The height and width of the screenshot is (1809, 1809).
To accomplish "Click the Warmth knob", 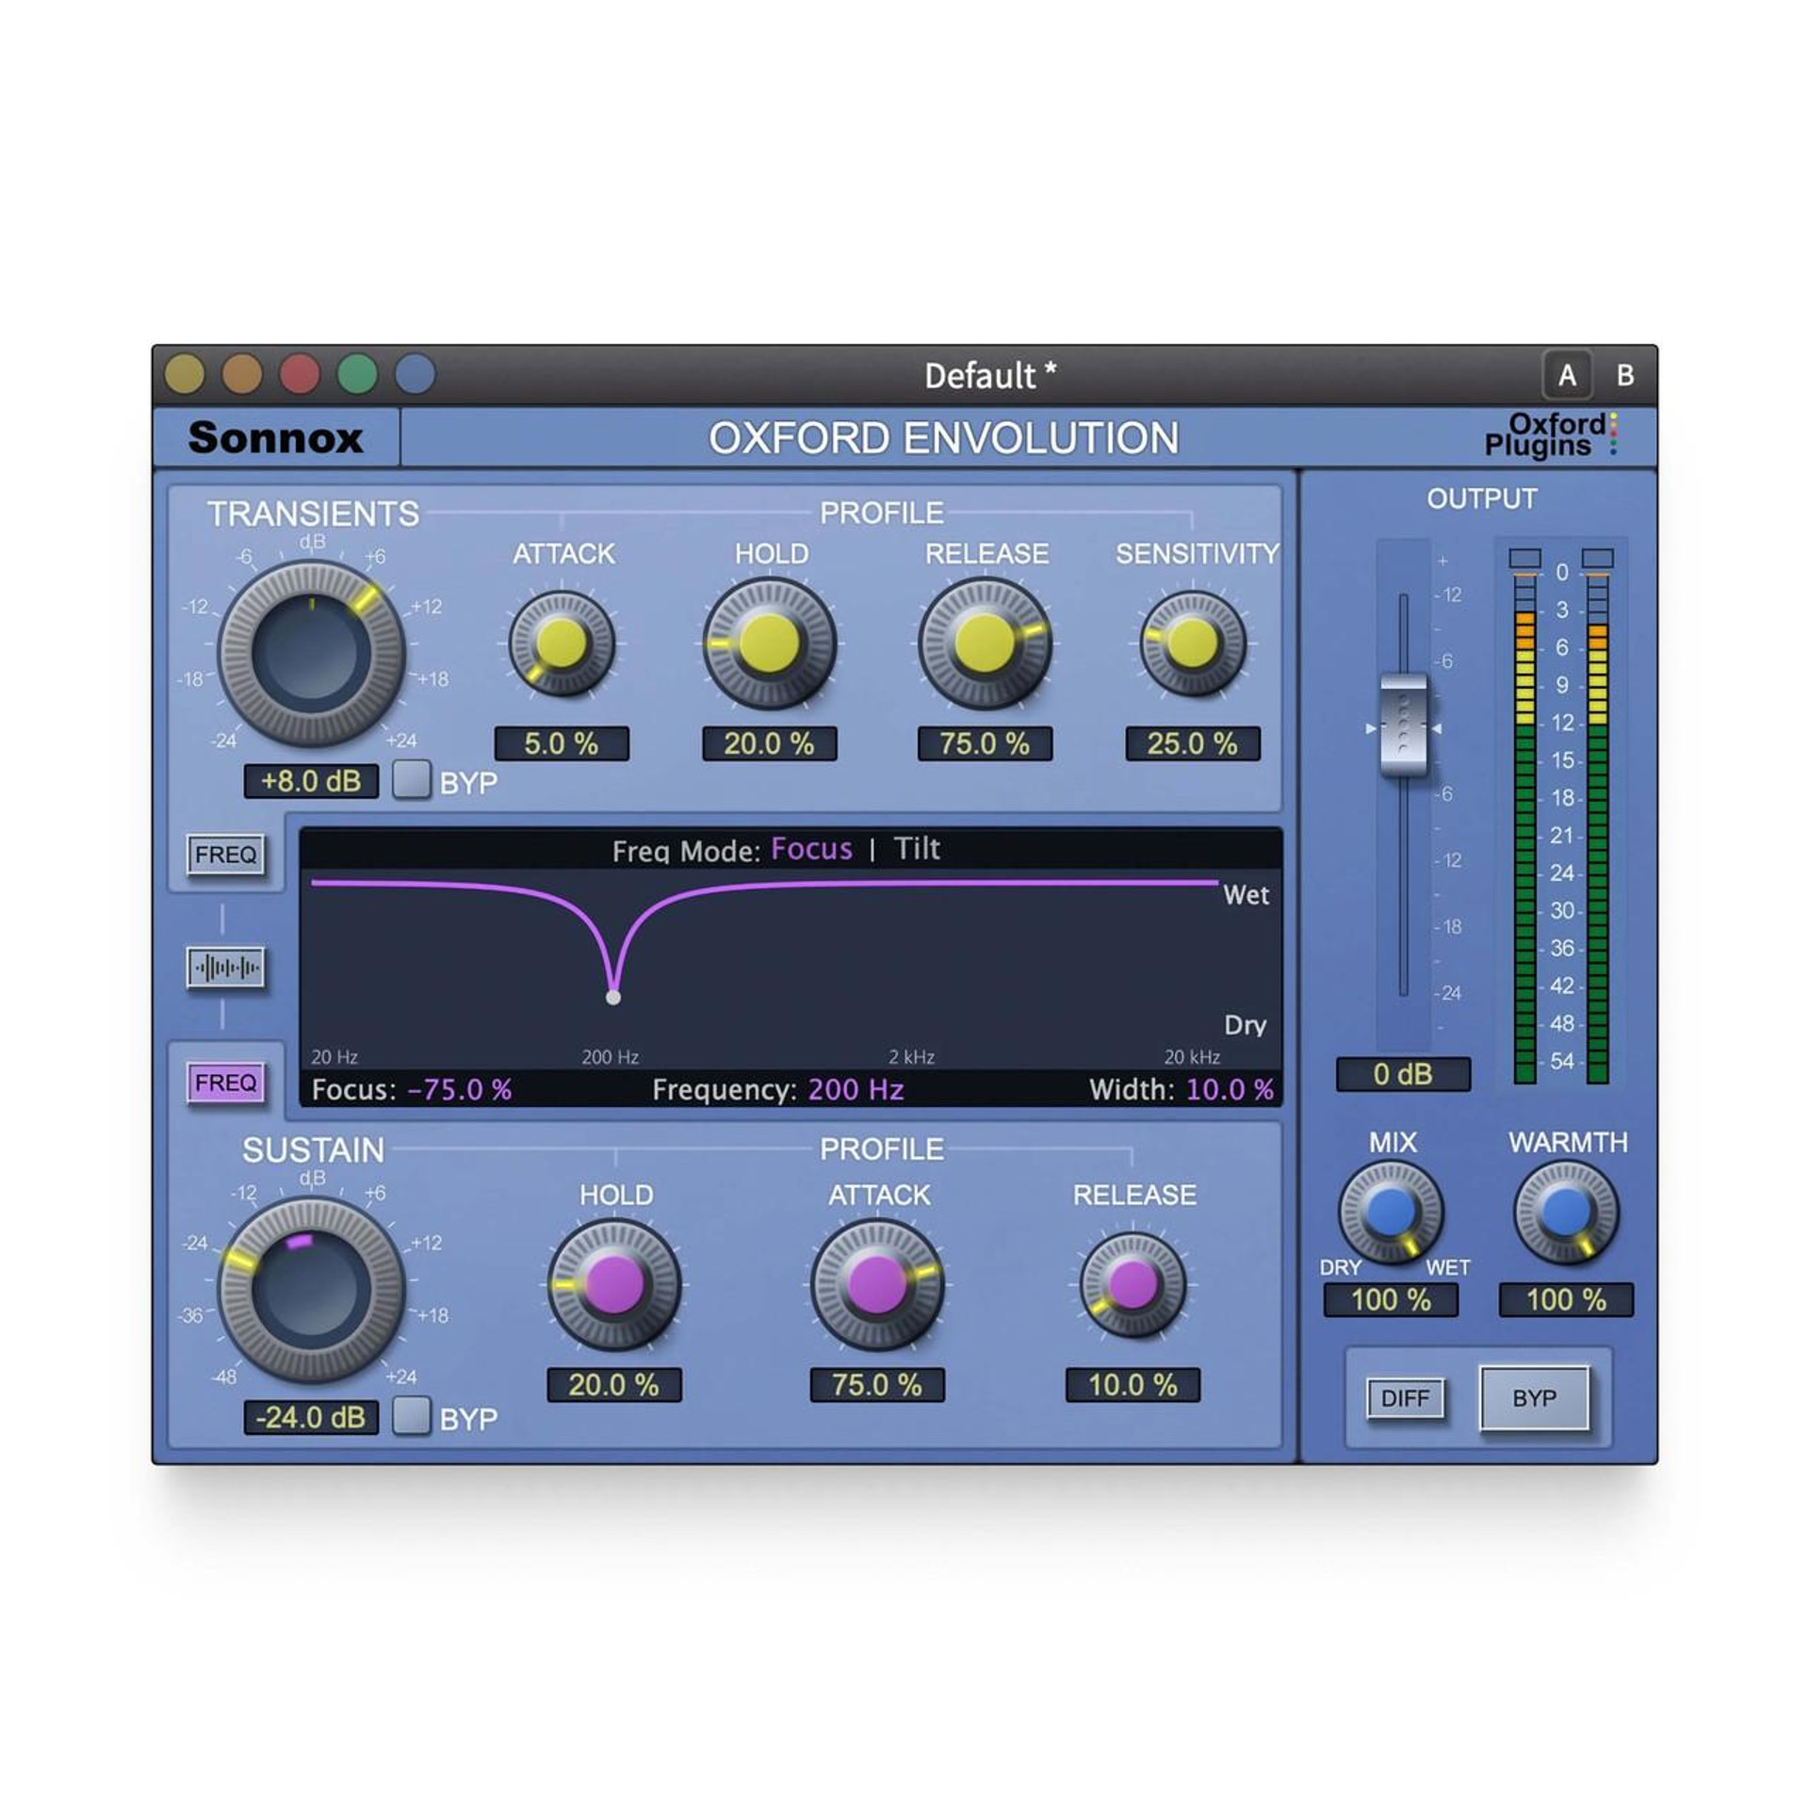I will click(1565, 1211).
